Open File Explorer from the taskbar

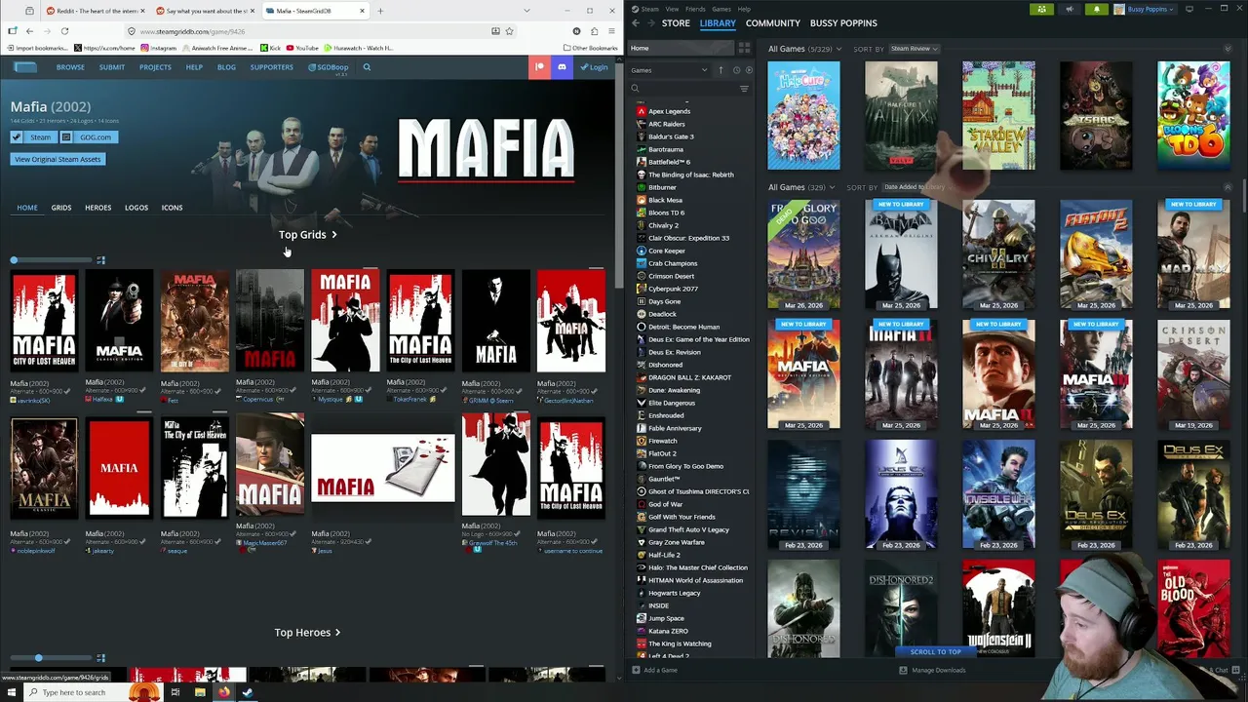pos(199,692)
